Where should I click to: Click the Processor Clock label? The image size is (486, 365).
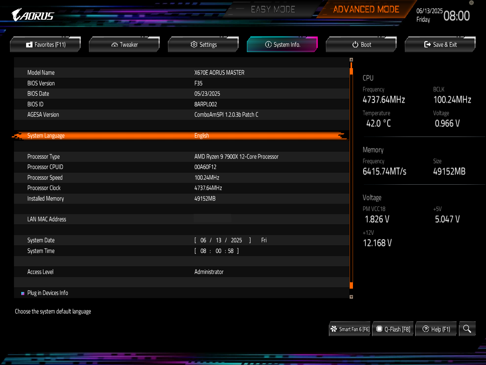[44, 188]
